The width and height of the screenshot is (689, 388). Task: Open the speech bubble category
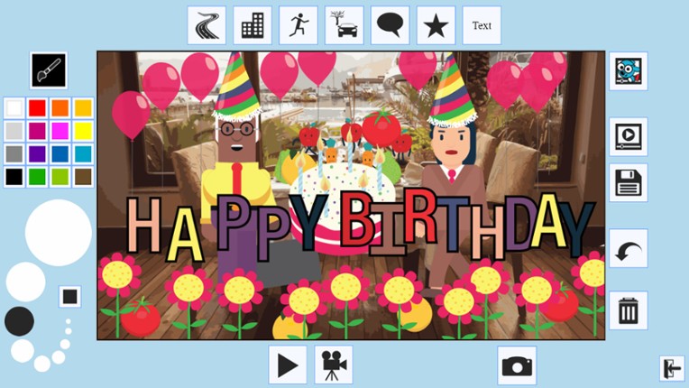(390, 25)
